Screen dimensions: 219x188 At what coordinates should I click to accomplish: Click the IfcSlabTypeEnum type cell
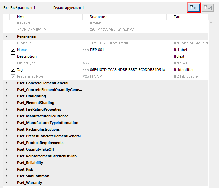[188, 76]
